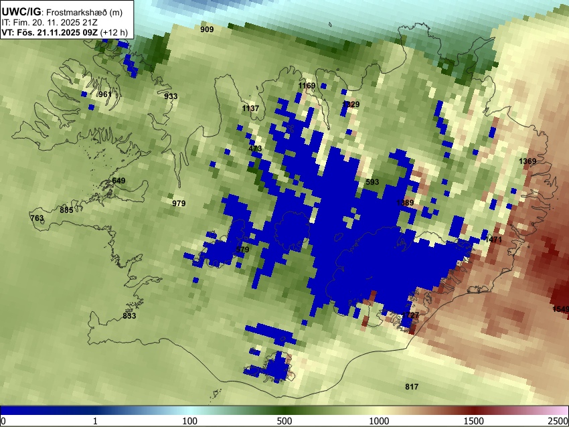Image resolution: width=569 pixels, height=427 pixels.
Task: Click the 1169 value label
Action: coord(307,86)
